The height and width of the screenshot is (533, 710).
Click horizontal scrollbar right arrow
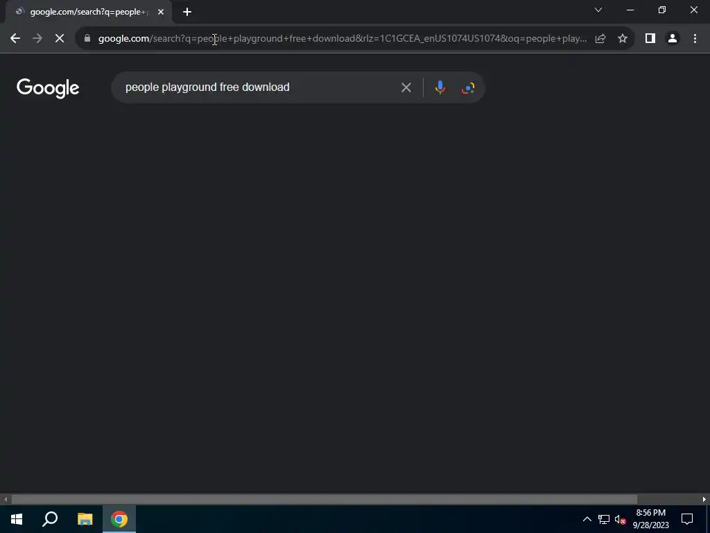704,500
